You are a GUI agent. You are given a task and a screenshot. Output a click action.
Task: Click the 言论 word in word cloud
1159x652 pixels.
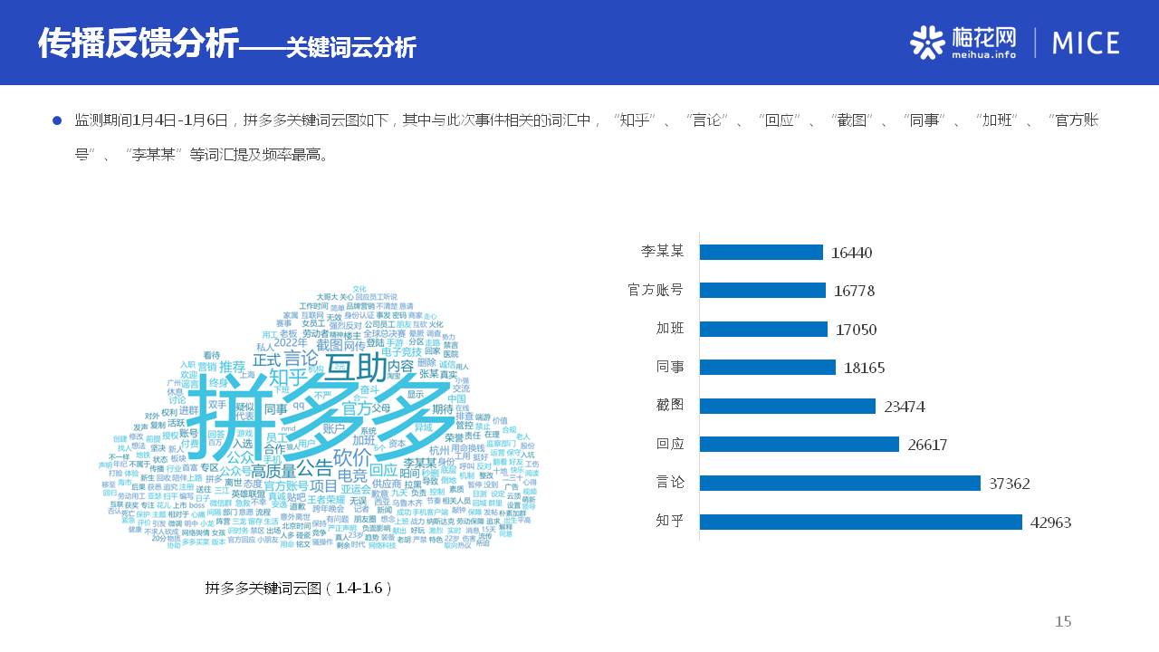tap(301, 359)
